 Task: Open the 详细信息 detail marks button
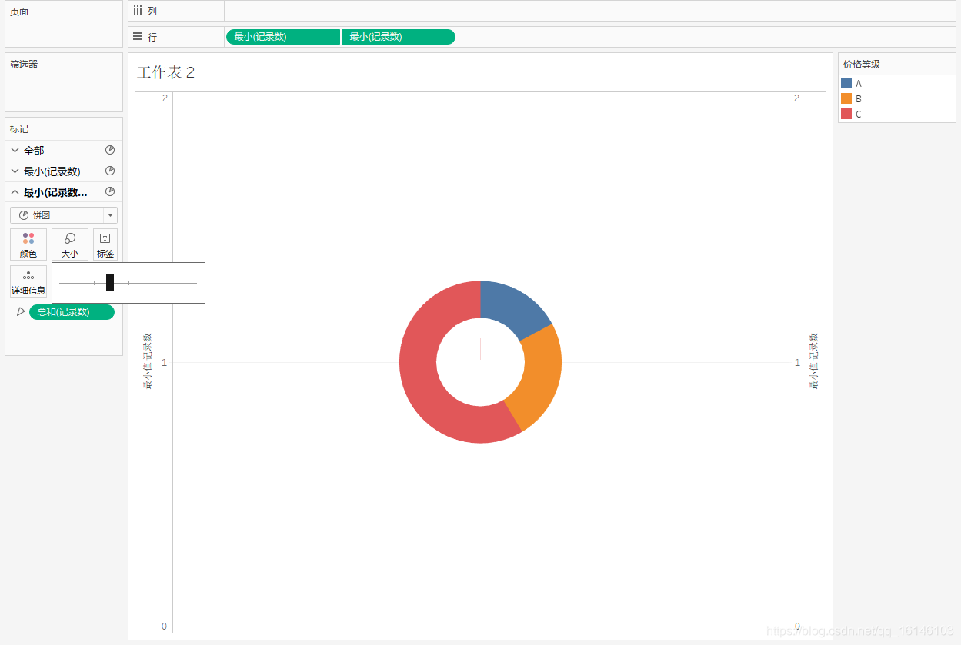click(x=28, y=281)
